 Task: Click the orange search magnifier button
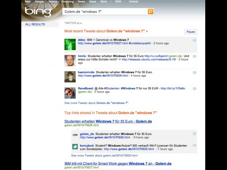coord(150,11)
